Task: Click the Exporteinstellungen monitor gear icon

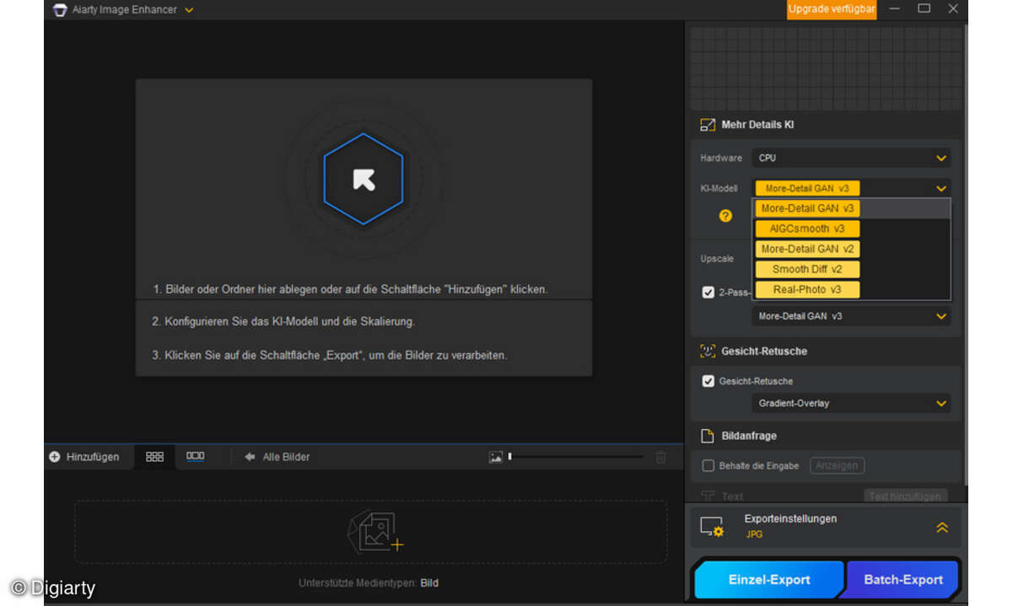Action: click(x=712, y=527)
